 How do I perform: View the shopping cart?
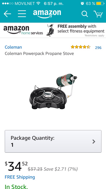point(98,14)
